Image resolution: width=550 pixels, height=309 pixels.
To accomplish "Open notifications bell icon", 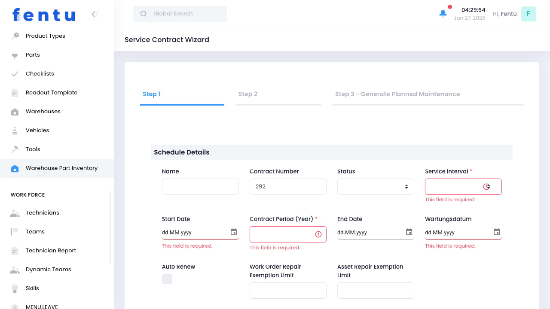I will coord(443,14).
